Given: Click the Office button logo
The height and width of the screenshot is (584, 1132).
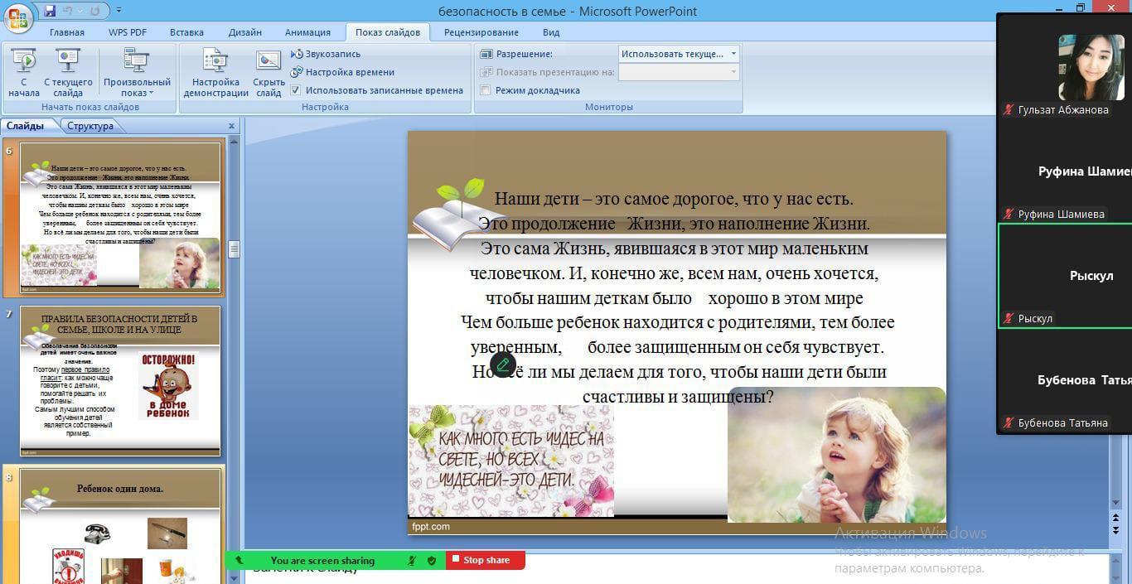Looking at the screenshot, I should [x=18, y=17].
